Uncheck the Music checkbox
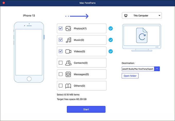Image resolution: width=175 pixels, height=121 pixels. click(60, 40)
